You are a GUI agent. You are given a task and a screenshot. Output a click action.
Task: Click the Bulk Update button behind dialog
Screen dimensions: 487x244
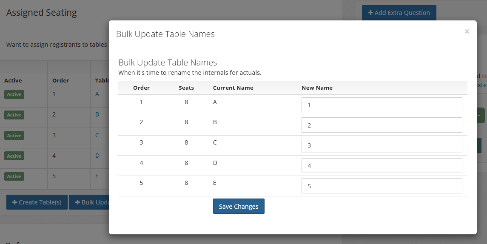[89, 202]
